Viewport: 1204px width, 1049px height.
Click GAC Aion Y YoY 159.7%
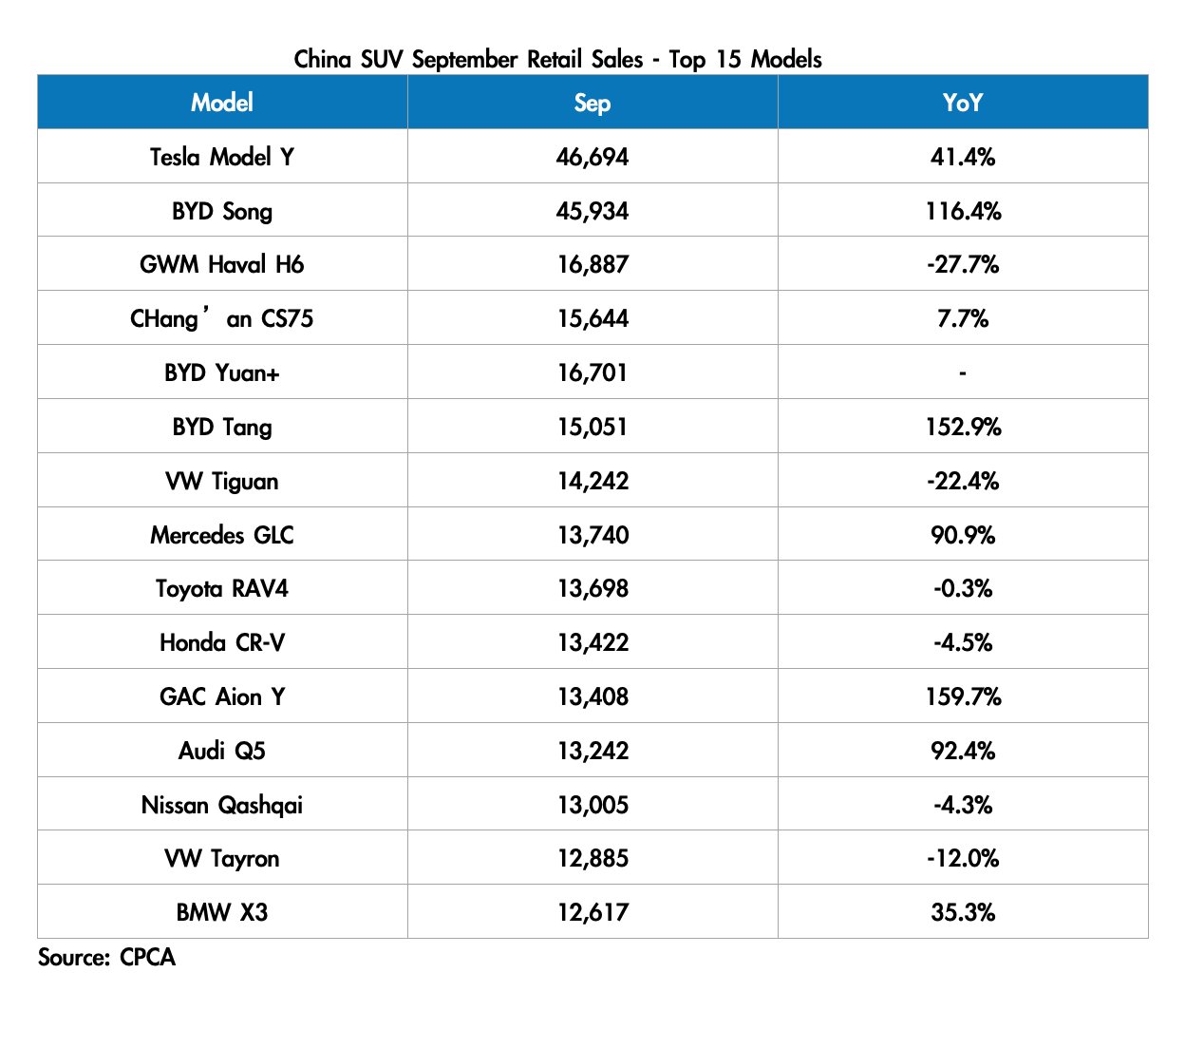[963, 696]
